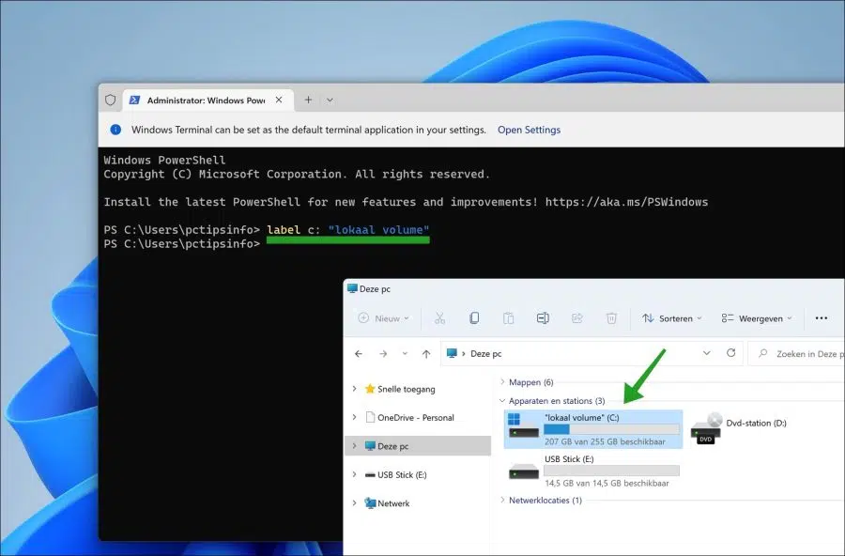The height and width of the screenshot is (556, 845).
Task: Open the three-dots more options menu
Action: [x=822, y=318]
